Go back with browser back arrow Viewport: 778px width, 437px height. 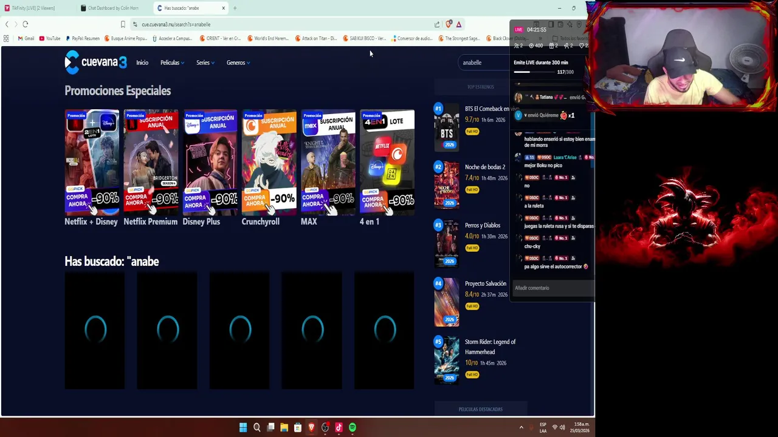pos(7,24)
